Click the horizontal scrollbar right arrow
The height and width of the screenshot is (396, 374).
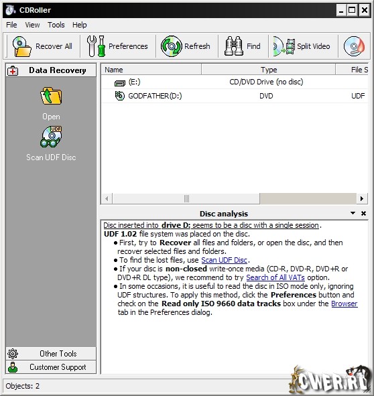point(362,199)
